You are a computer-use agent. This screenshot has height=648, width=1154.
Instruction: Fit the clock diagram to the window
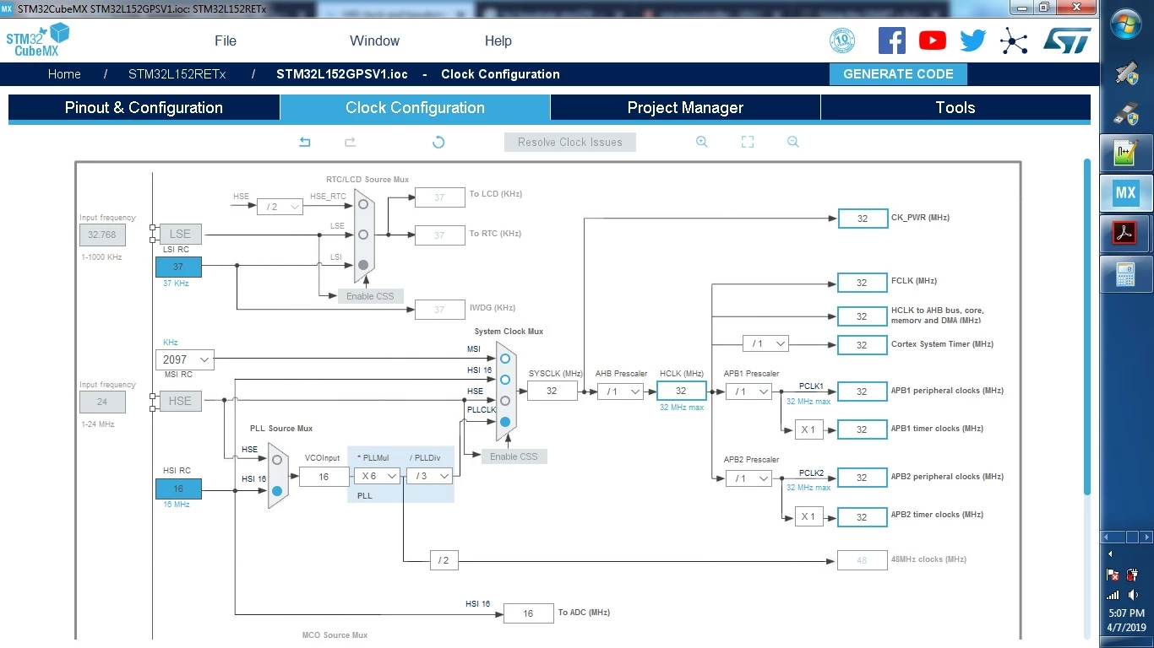[x=747, y=142]
